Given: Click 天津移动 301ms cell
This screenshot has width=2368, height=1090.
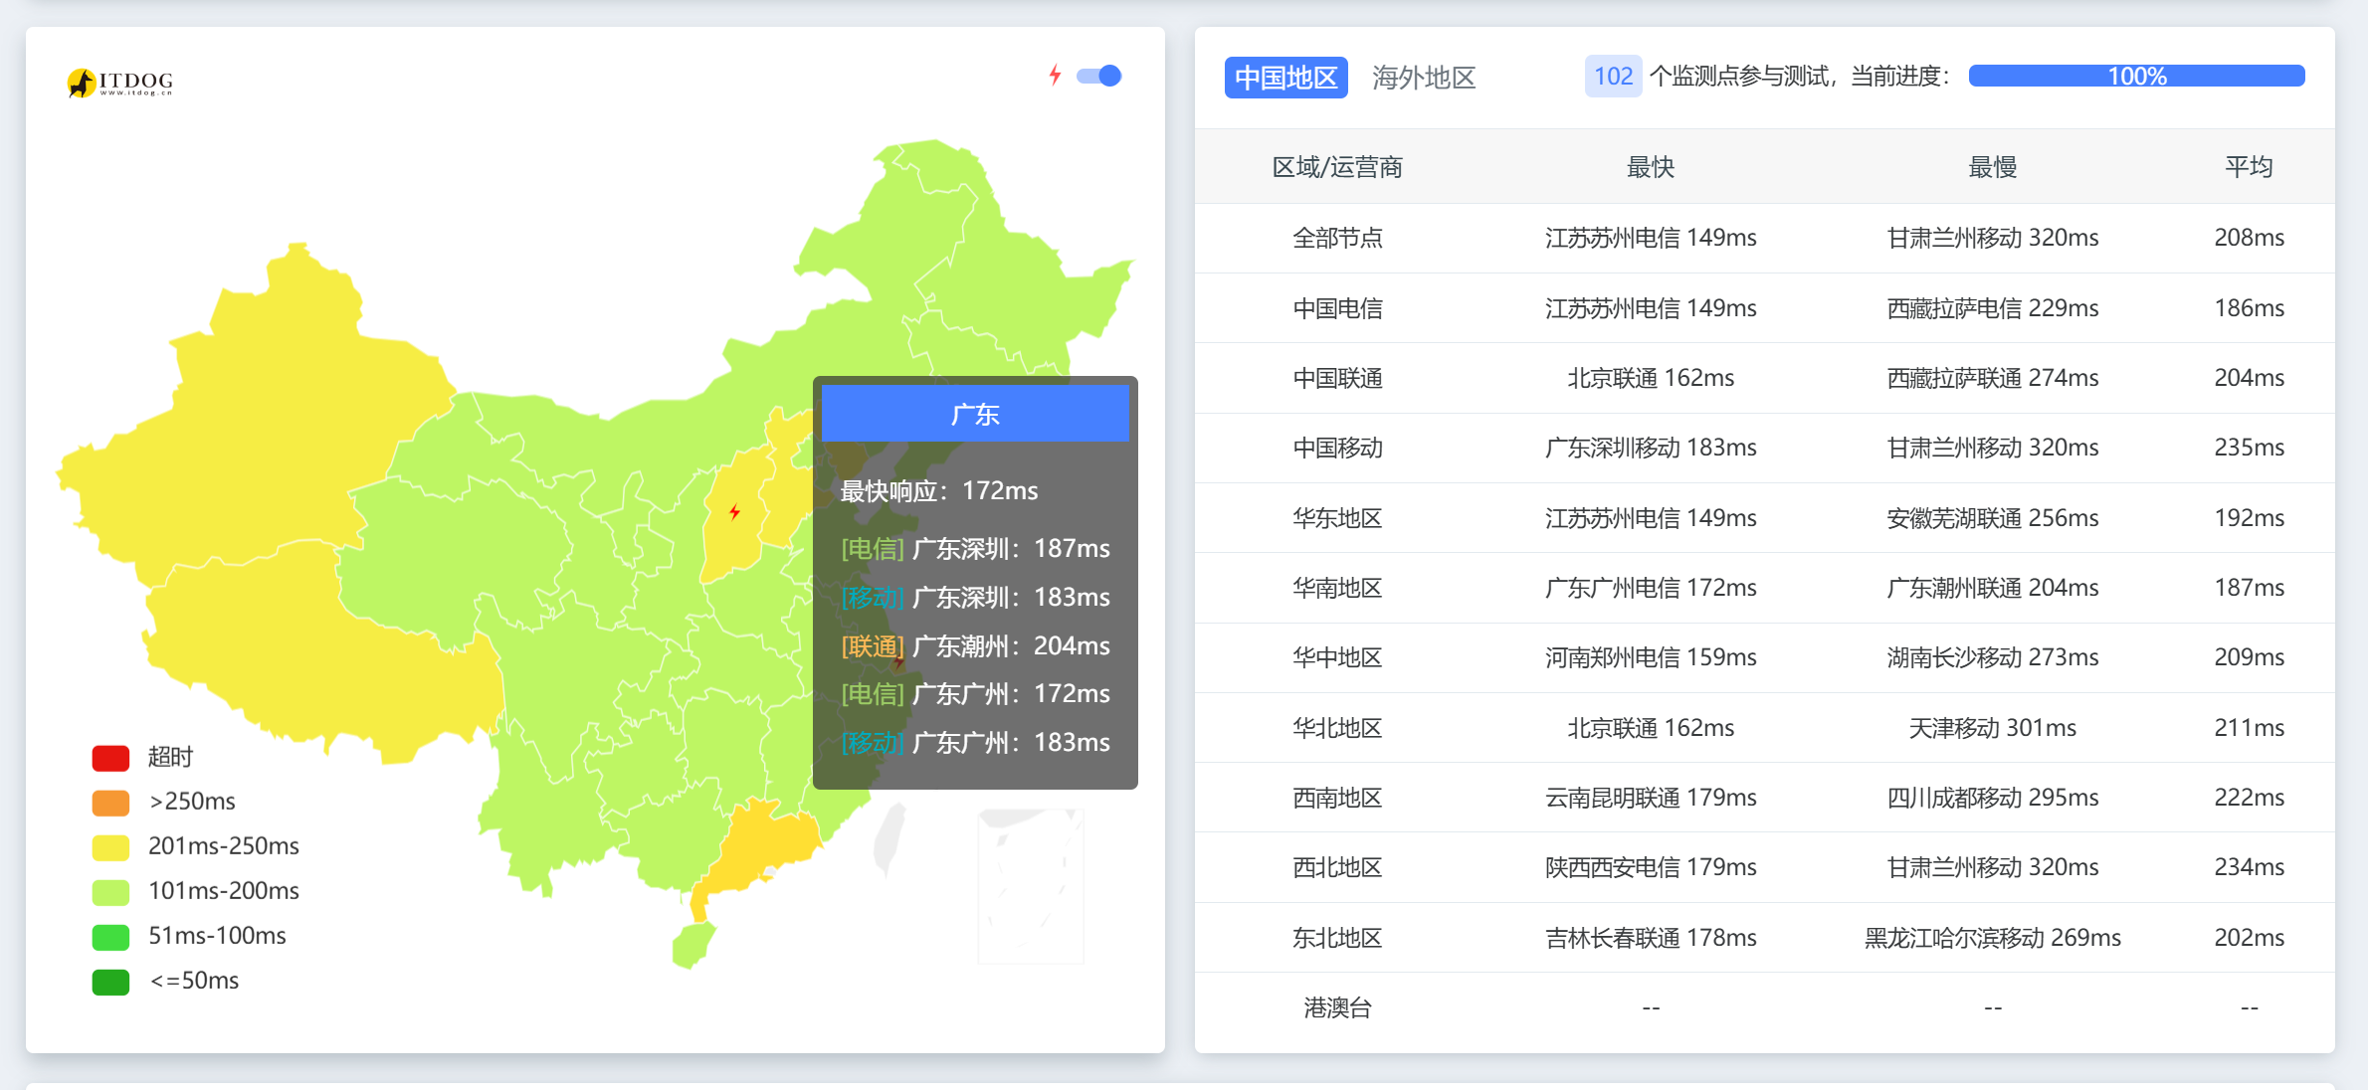Looking at the screenshot, I should 1993,728.
